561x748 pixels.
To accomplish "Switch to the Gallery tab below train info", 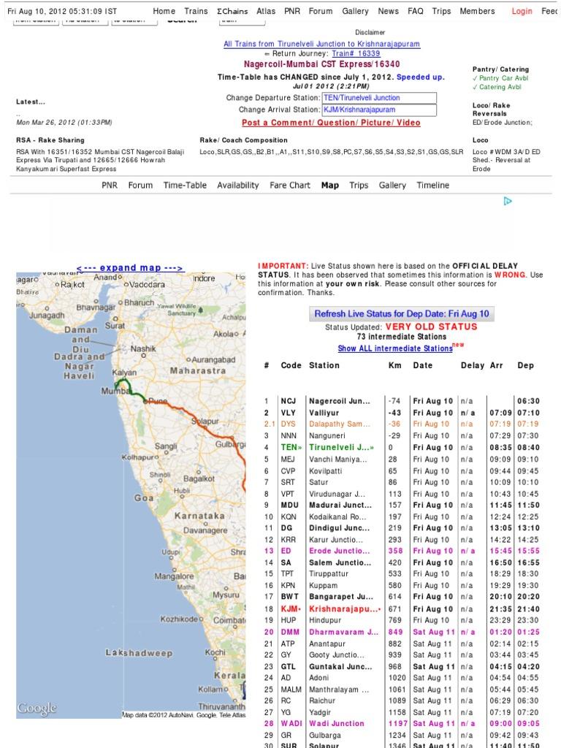I will [392, 185].
